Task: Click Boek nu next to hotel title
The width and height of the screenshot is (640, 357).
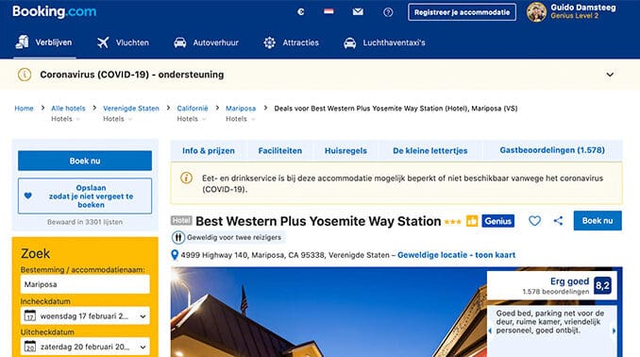Action: [598, 221]
